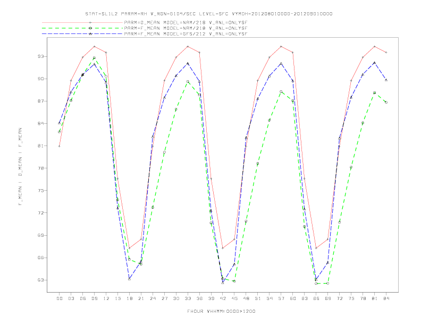Click the x-axis hour label 06
Viewport: 421px width, 325px height.
[x=83, y=298]
